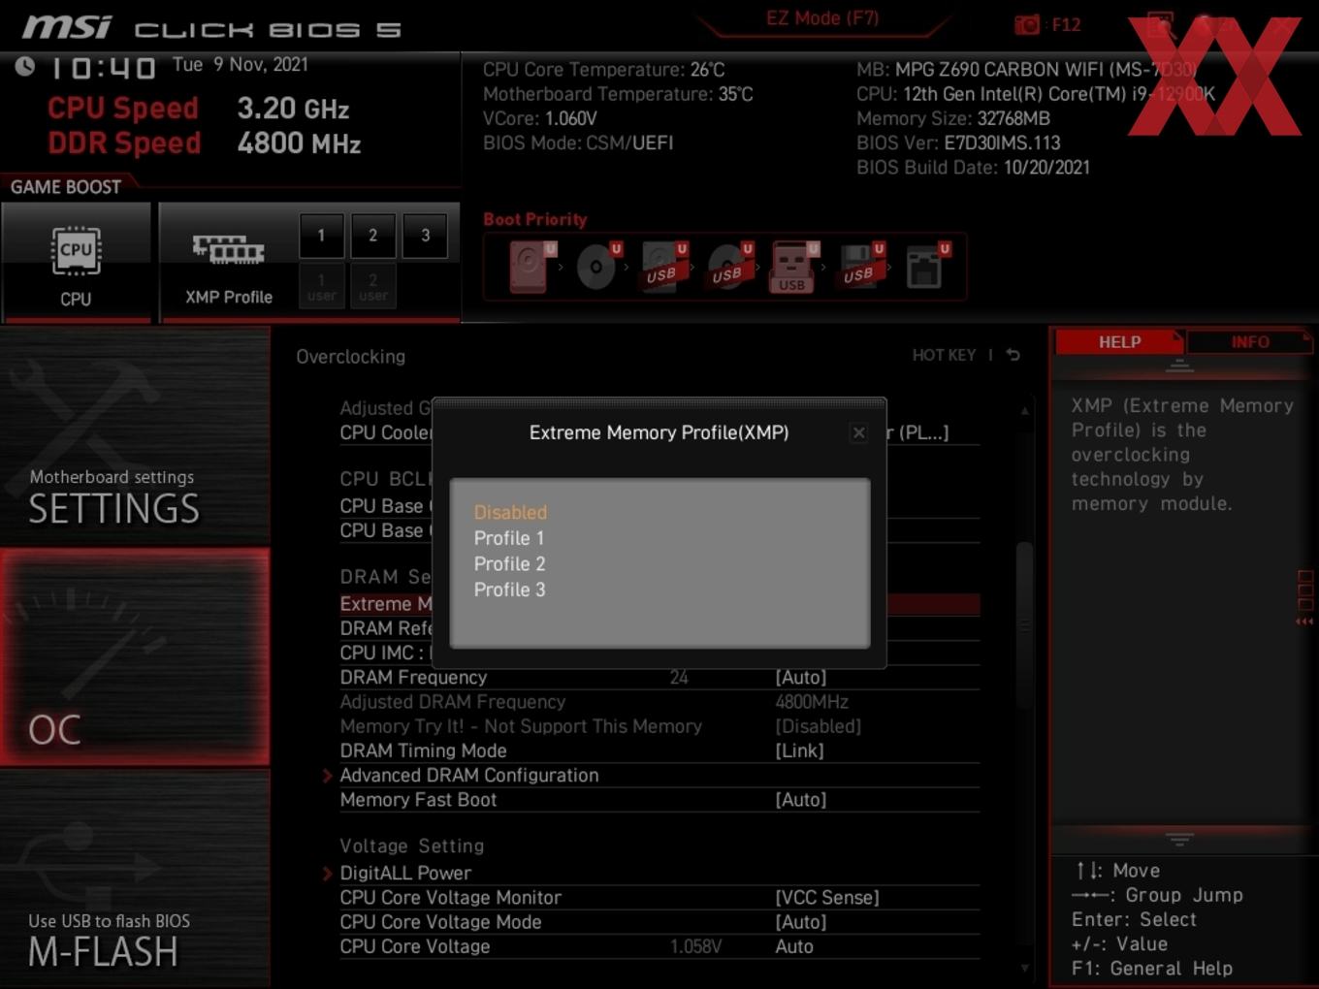Select the USB floppy boot icon, sixth in boot order
This screenshot has height=989, width=1319.
click(859, 267)
